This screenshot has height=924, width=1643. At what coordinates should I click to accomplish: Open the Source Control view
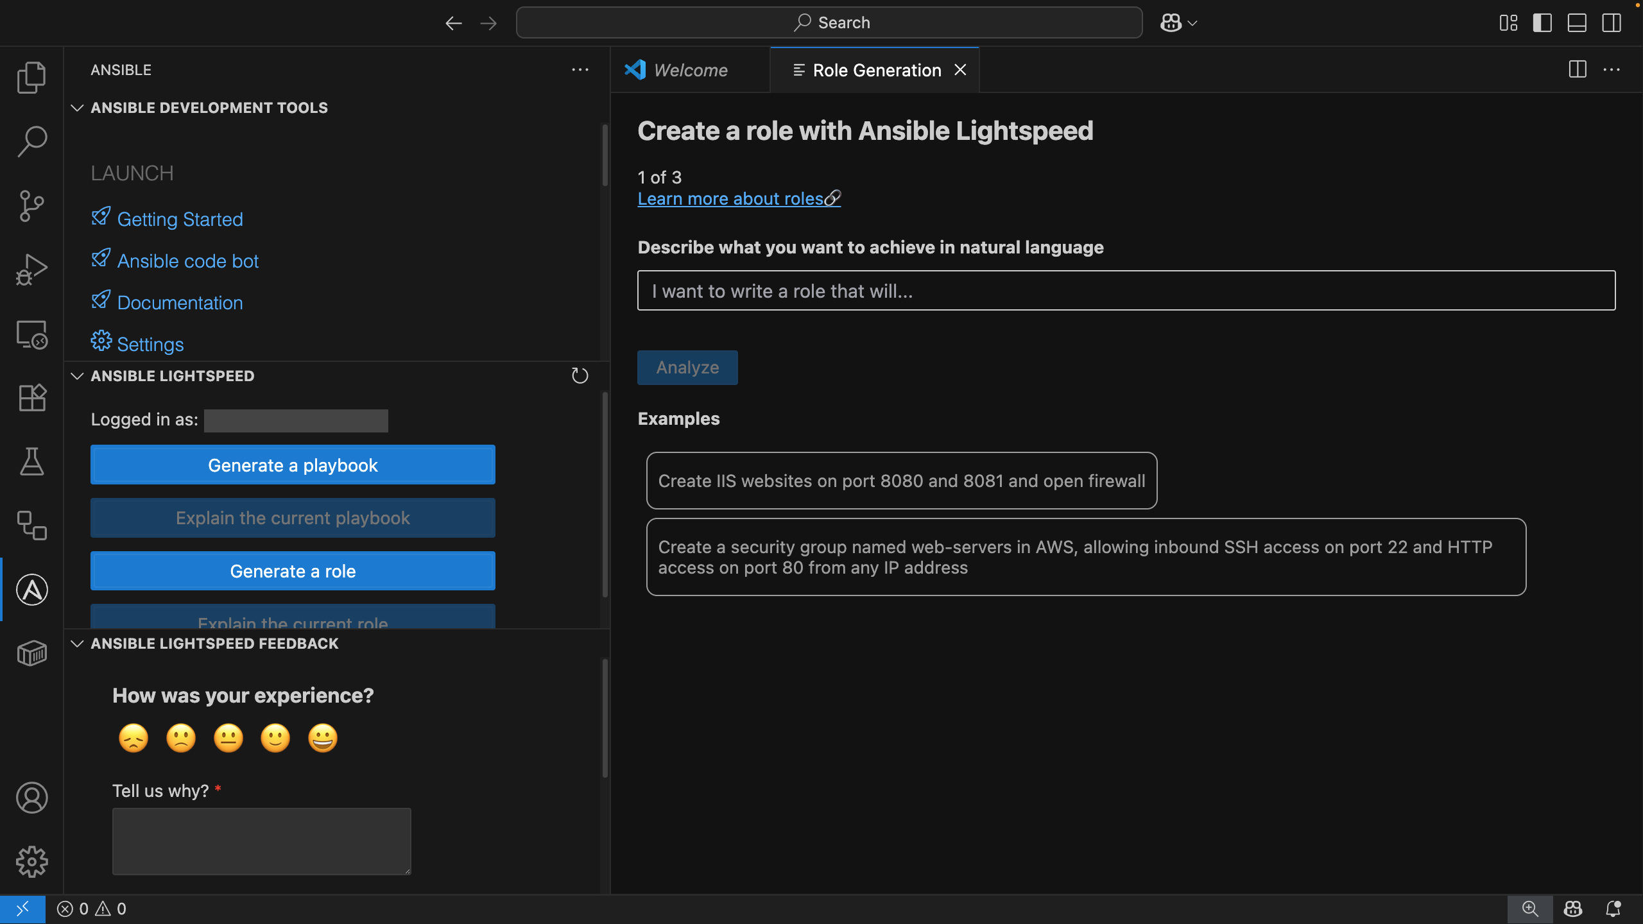pos(31,205)
